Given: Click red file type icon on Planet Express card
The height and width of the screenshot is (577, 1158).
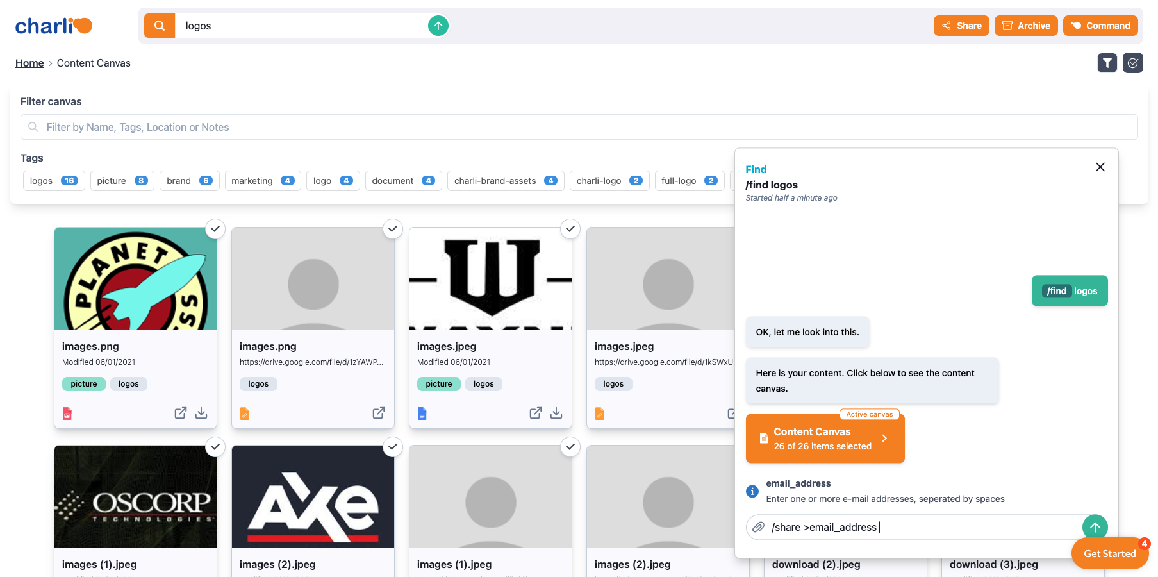Looking at the screenshot, I should [67, 414].
